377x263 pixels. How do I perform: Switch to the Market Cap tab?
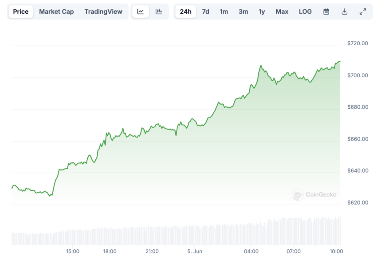tap(56, 12)
